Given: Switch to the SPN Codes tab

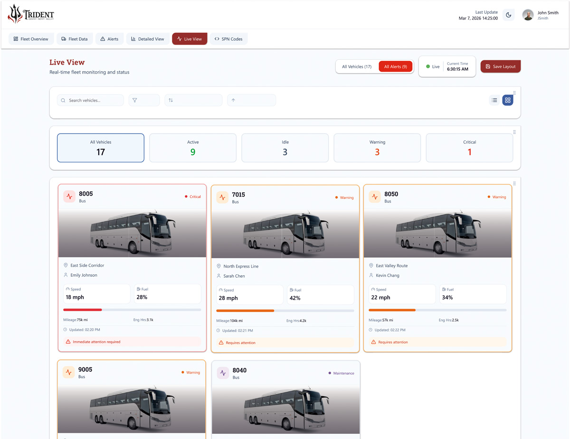Looking at the screenshot, I should pos(228,38).
